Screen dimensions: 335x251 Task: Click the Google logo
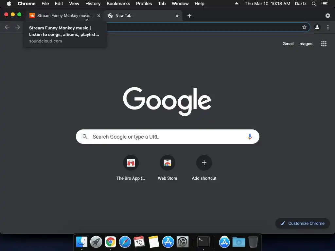coord(167,101)
